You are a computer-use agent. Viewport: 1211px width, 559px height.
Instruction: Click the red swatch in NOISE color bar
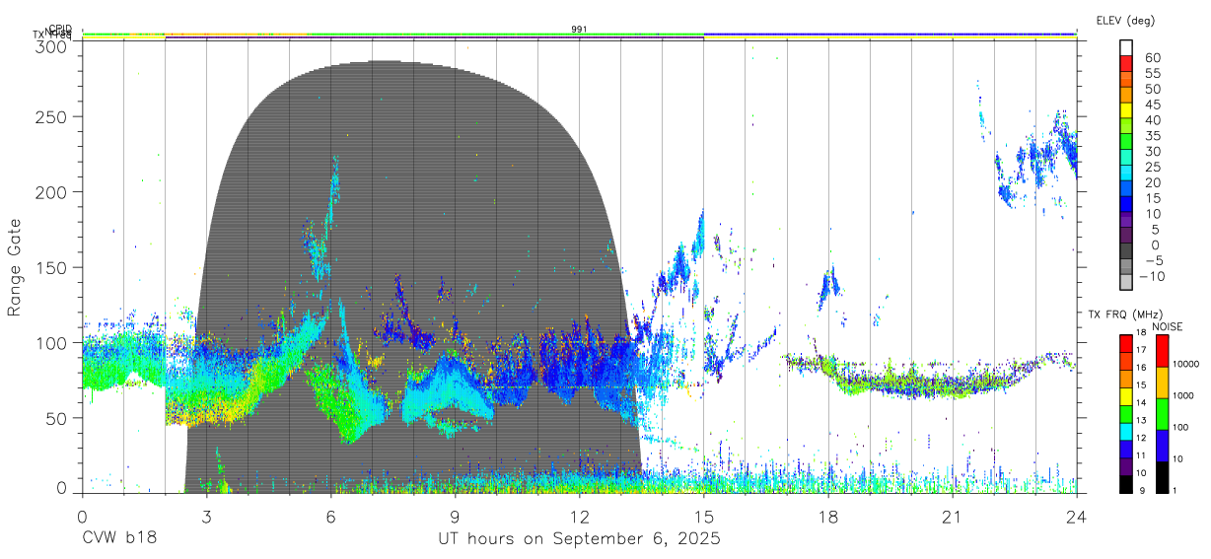tap(1162, 350)
